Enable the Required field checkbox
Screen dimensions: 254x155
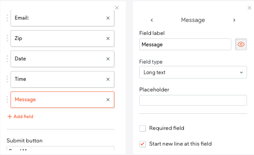[x=142, y=128]
